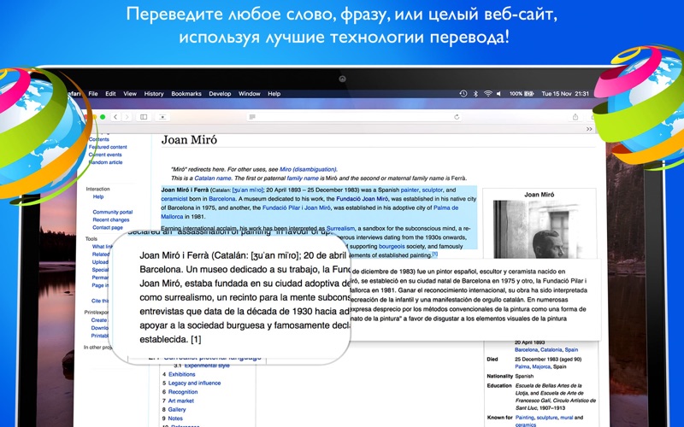
Task: Follow the Catalonia link in infobox
Action: [551, 350]
